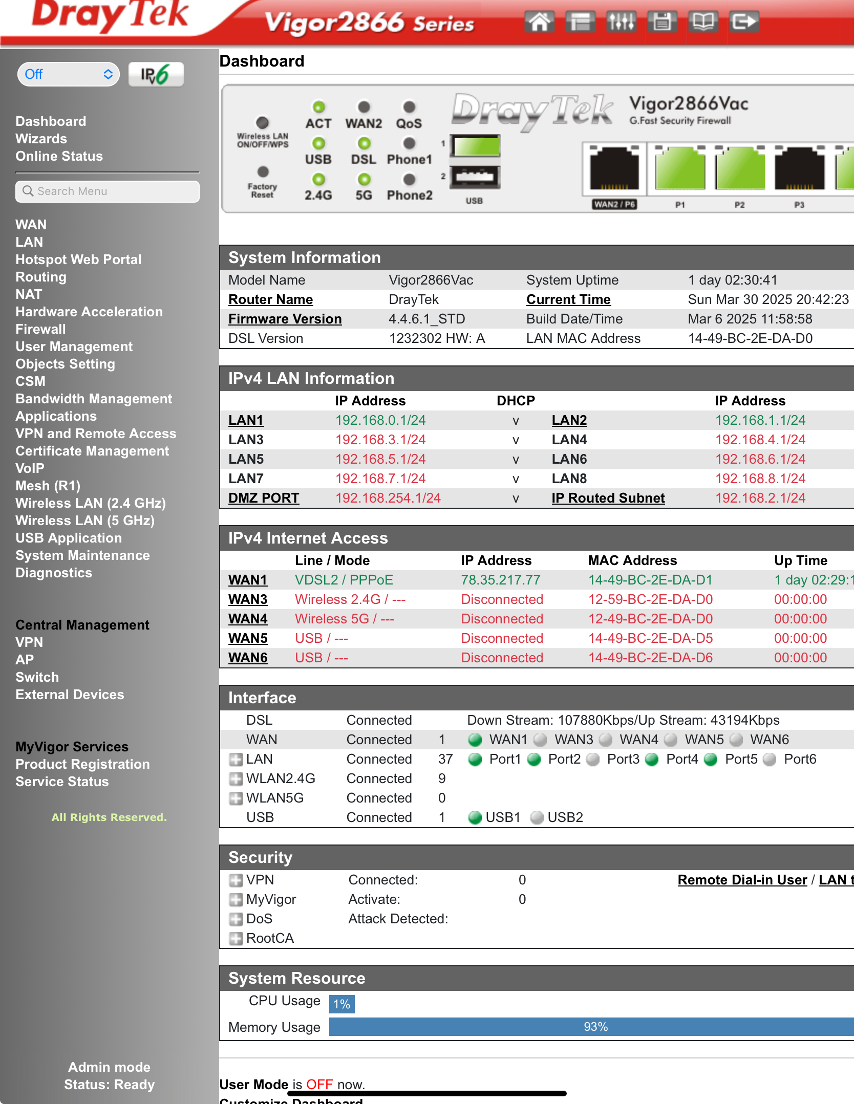Click the search magnifier icon
854x1104 pixels.
[x=28, y=191]
